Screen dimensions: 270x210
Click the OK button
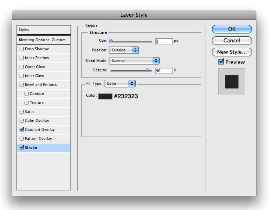232,29
